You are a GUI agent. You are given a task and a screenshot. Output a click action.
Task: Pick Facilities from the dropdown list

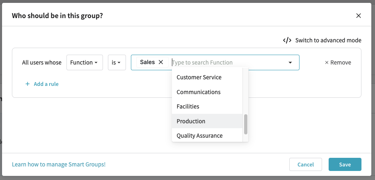point(188,106)
